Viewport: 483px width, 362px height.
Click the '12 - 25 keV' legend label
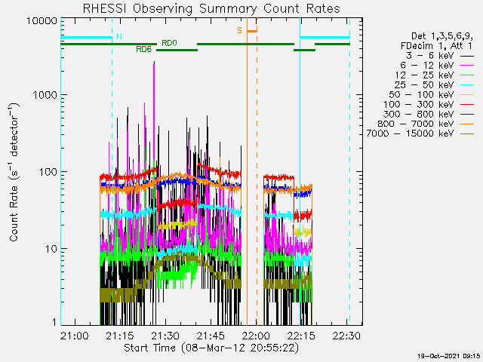pyautogui.click(x=424, y=75)
